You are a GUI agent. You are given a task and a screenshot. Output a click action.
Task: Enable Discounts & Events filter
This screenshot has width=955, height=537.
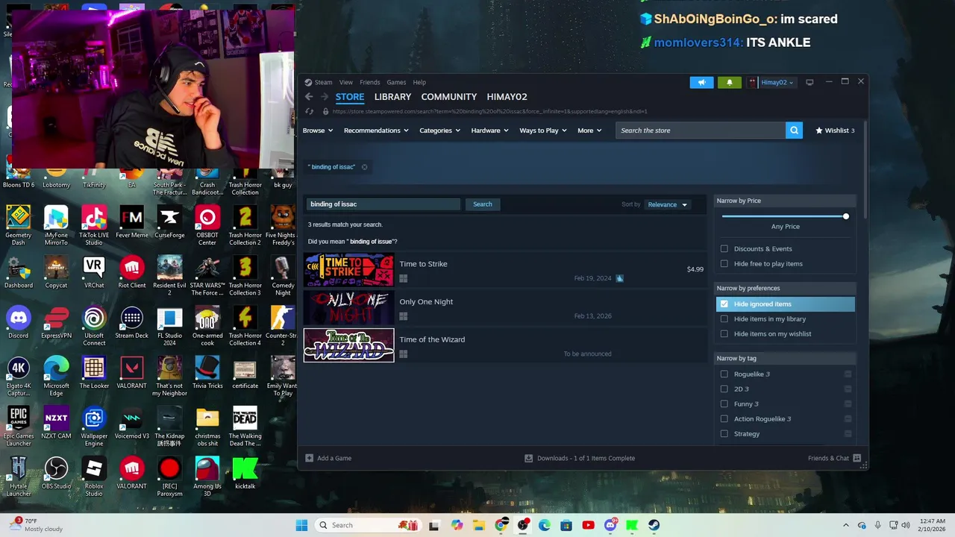(724, 249)
